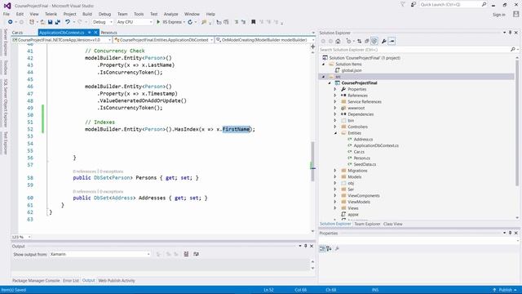Open the OnModelCreating member navigation dropdown
This screenshot has height=294, width=522.
pos(264,40)
